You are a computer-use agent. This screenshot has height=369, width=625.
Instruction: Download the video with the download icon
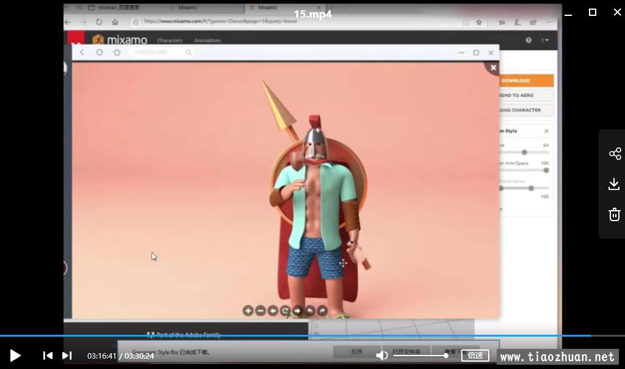tap(614, 184)
